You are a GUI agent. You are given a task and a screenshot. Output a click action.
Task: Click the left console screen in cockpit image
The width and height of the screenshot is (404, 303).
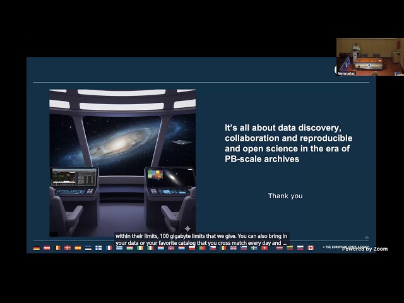tap(74, 177)
